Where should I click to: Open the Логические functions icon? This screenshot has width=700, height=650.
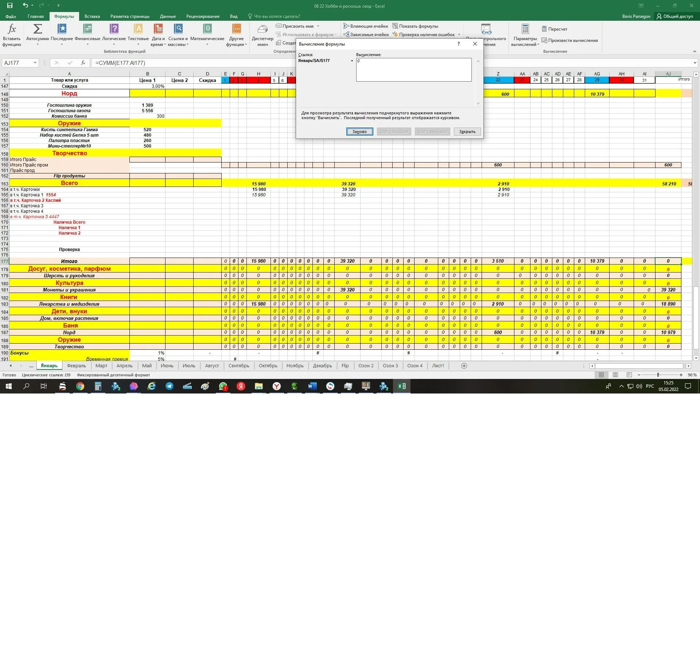click(114, 29)
